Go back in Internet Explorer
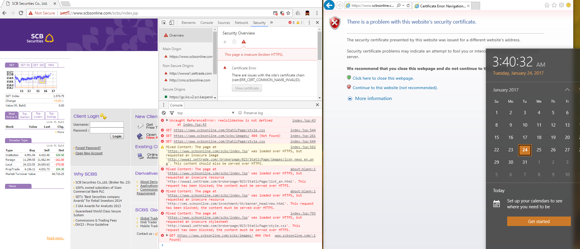 pos(329,5)
